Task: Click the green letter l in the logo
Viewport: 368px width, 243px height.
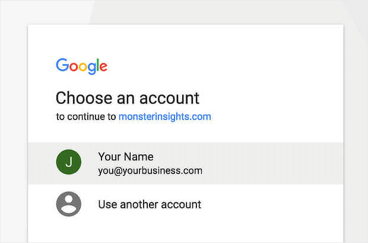Action: point(97,65)
